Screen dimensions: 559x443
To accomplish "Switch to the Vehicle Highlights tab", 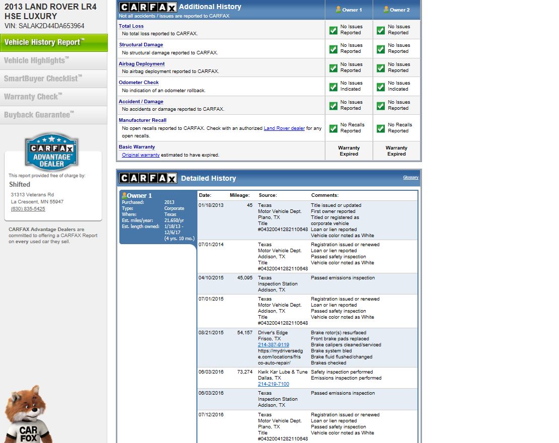I will tap(53, 60).
